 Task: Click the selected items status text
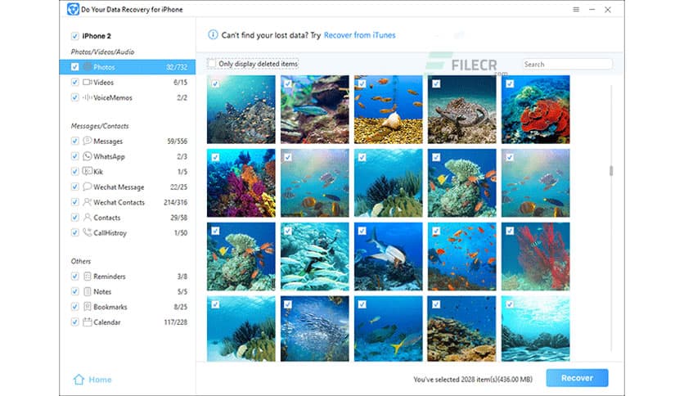coord(473,380)
